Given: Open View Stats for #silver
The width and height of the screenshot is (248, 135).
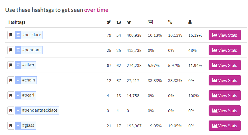Looking at the screenshot, I should click(x=225, y=65).
